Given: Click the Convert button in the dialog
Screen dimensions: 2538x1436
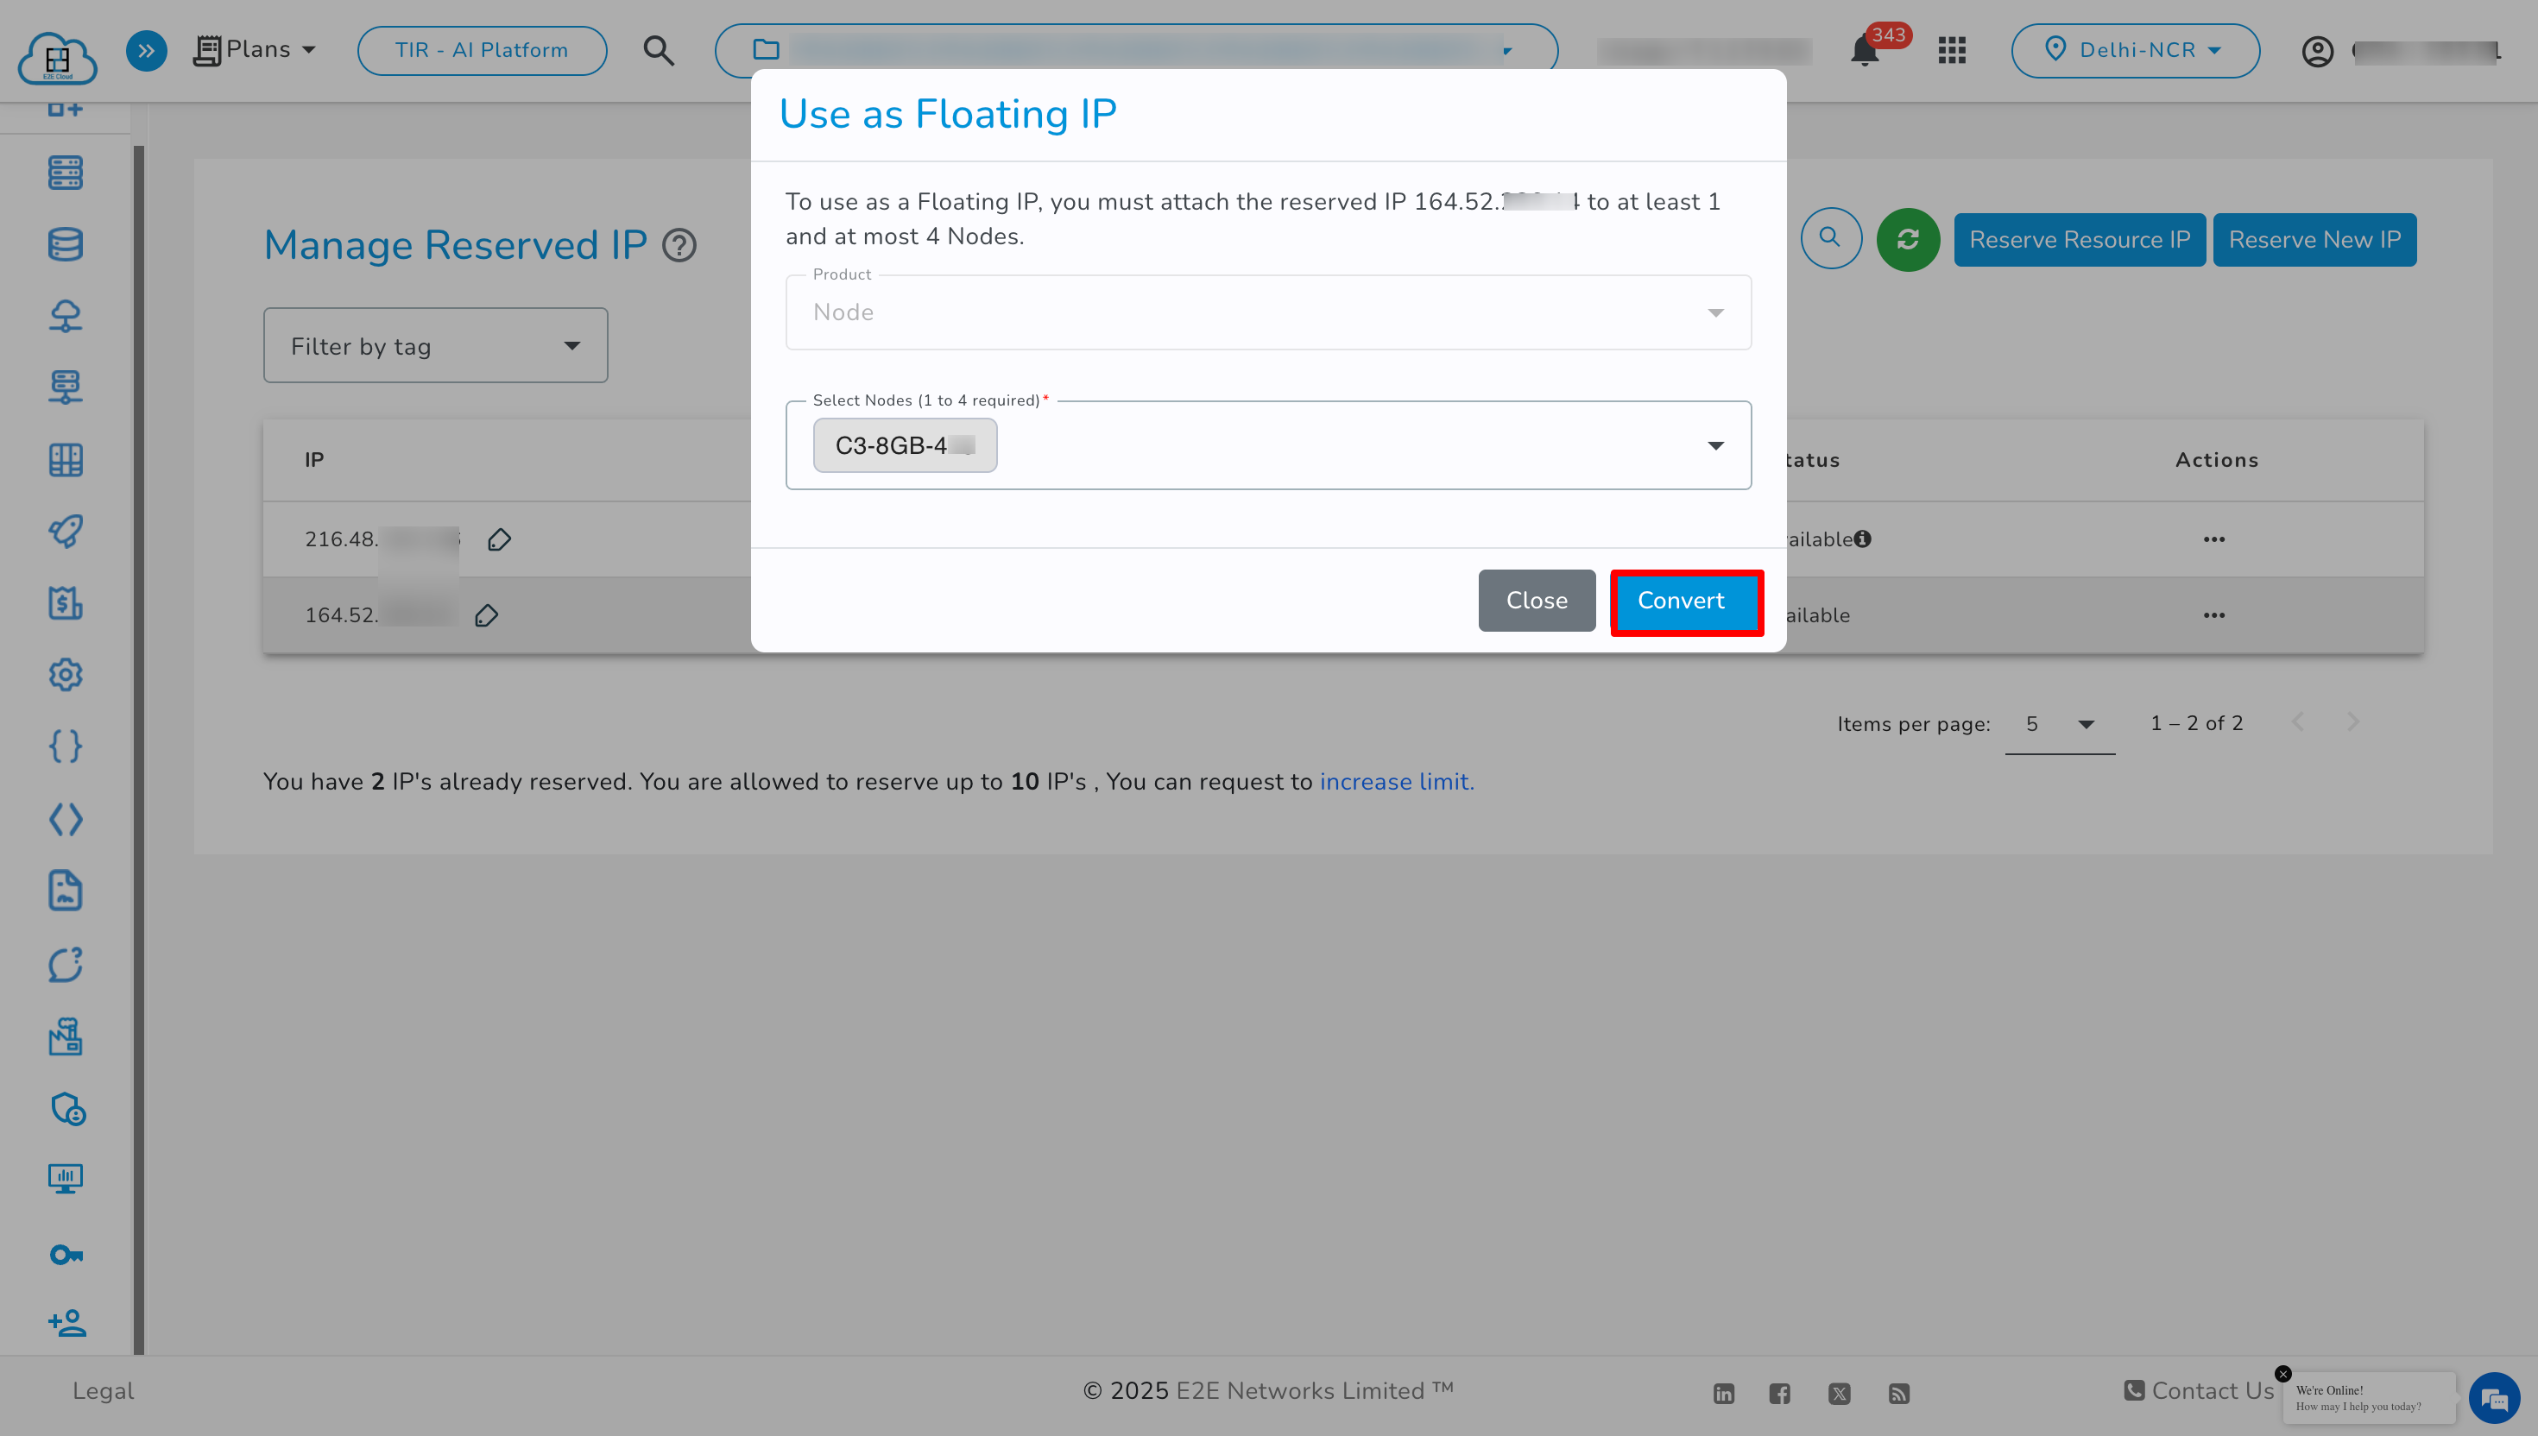Looking at the screenshot, I should tap(1682, 601).
